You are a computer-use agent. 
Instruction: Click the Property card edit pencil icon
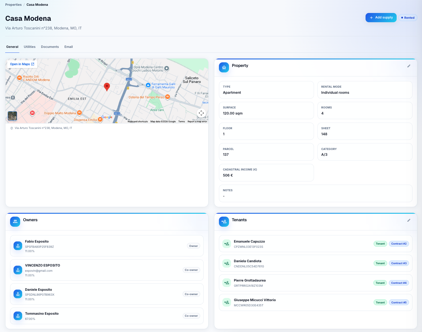409,66
